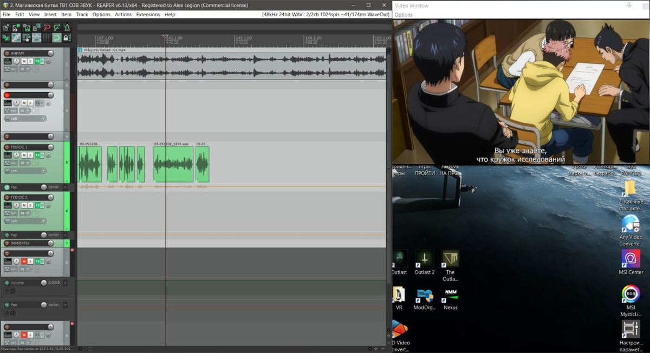The height and width of the screenshot is (353, 650).
Task: Open the IN monitoring dropdown on ГОЛОС 1
Action: (25, 162)
